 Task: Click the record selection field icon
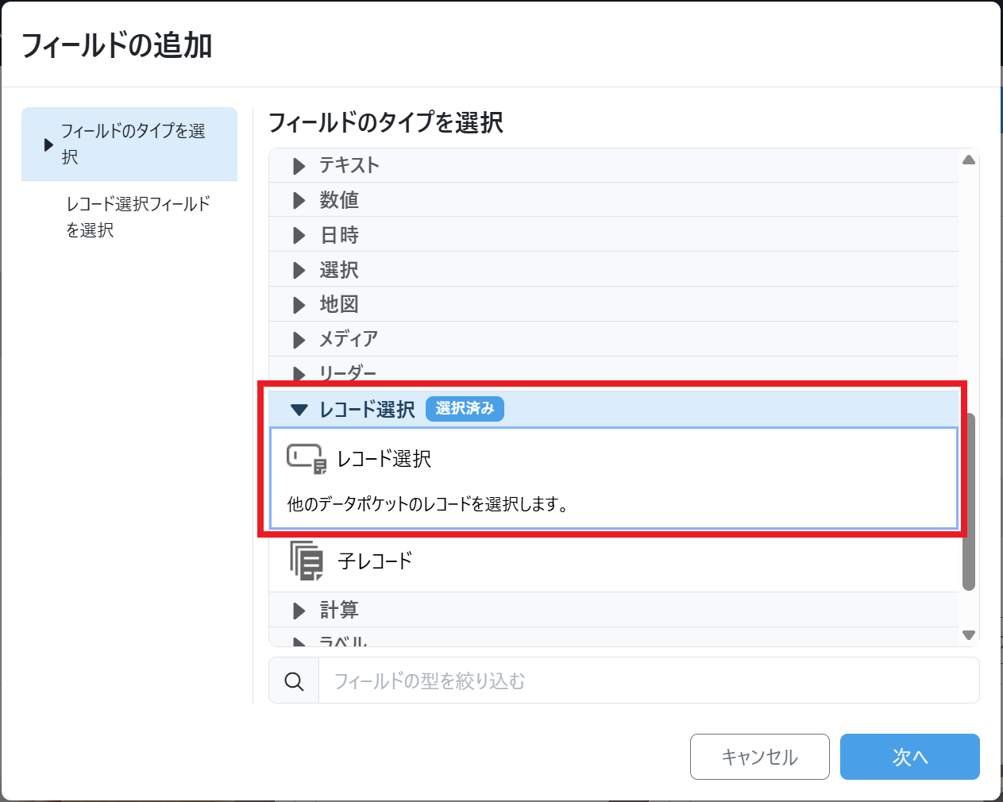pyautogui.click(x=306, y=459)
